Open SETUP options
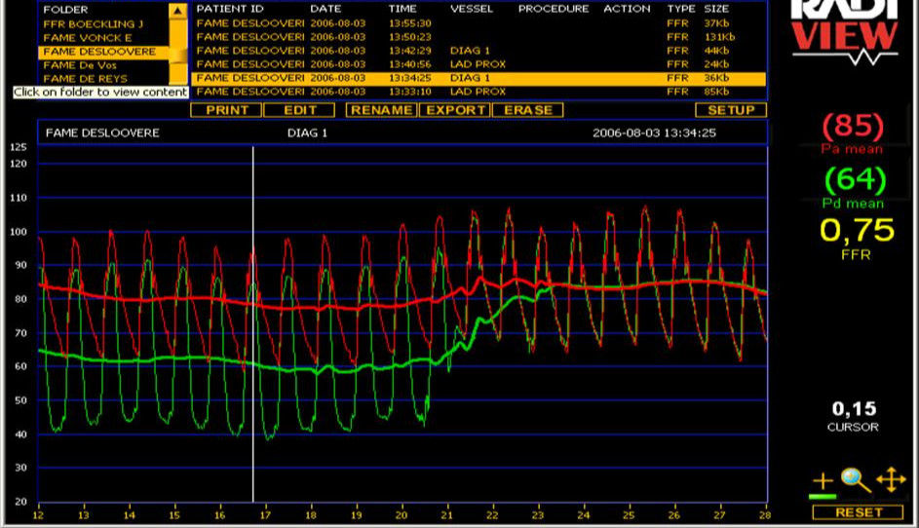The height and width of the screenshot is (528, 919). (731, 110)
